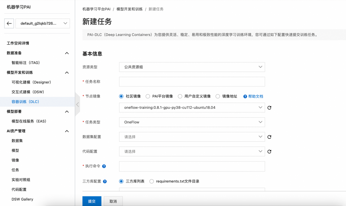Open the DSW Gallery page
This screenshot has height=206, width=346.
(22, 199)
